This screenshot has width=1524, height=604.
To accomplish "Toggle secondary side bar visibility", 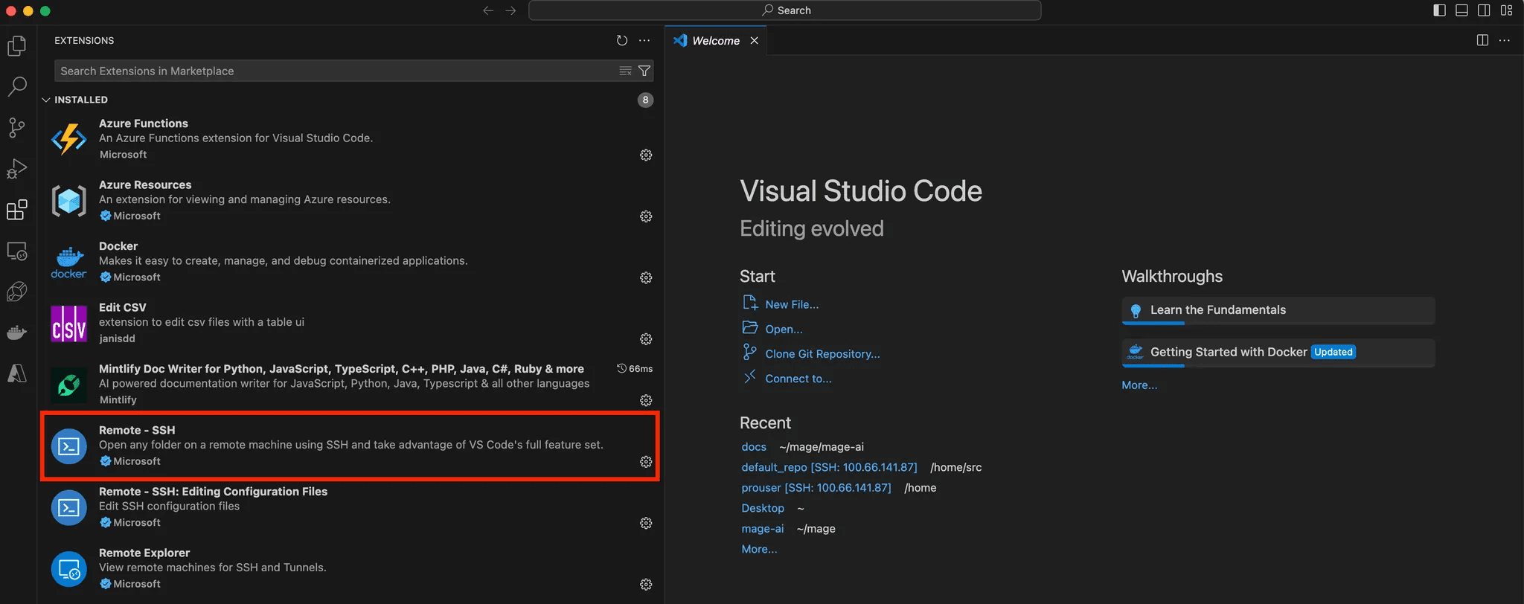I will click(1484, 10).
